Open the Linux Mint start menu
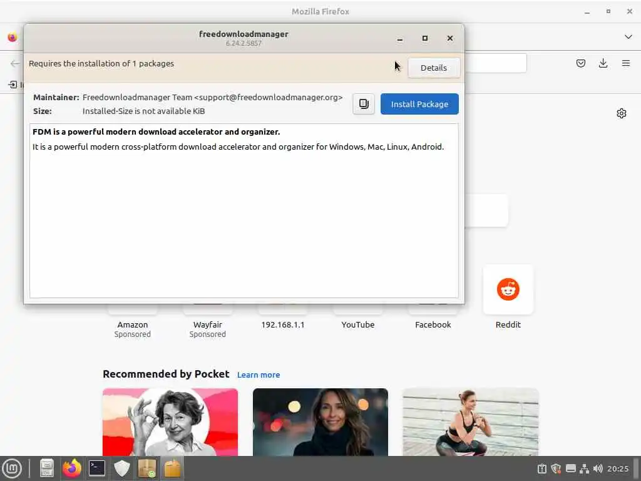Viewport: 641px width, 481px height. (12, 468)
